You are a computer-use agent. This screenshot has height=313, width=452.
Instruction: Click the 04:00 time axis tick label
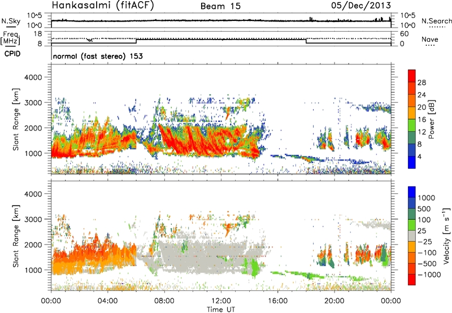click(x=108, y=301)
